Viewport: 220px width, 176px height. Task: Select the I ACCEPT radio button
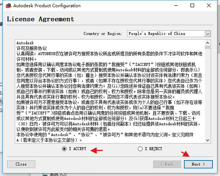tap(64, 149)
